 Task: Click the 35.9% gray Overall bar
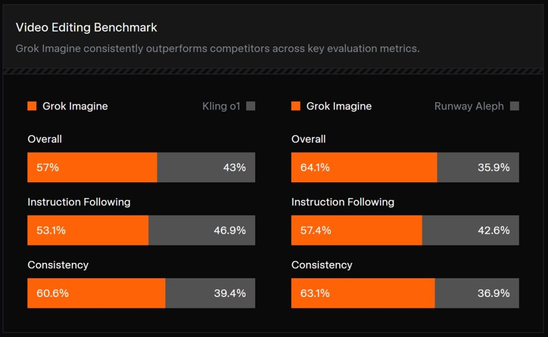coord(478,168)
